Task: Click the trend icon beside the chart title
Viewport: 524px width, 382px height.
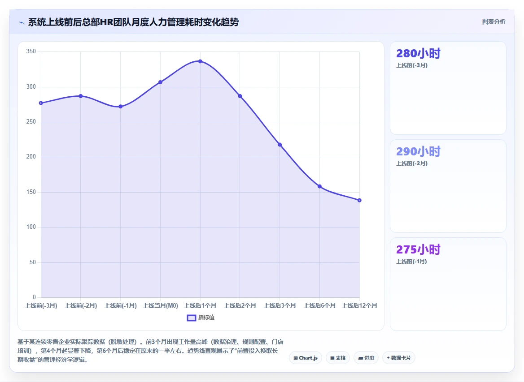Action: (x=22, y=23)
